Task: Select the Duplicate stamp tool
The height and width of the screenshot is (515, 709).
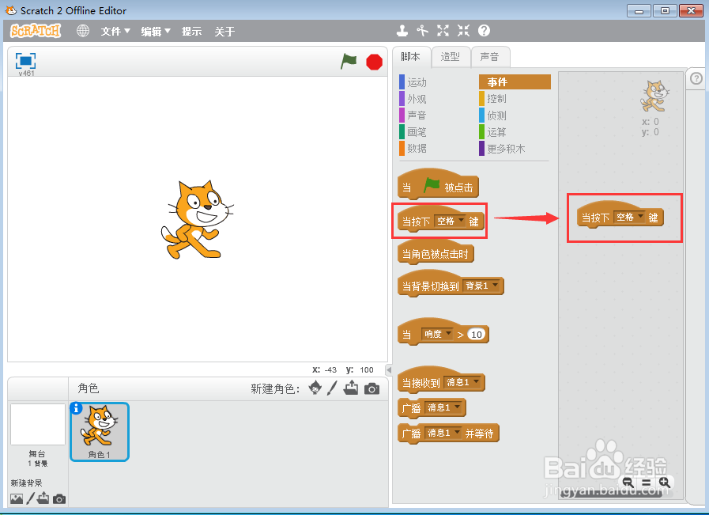Action: click(402, 31)
